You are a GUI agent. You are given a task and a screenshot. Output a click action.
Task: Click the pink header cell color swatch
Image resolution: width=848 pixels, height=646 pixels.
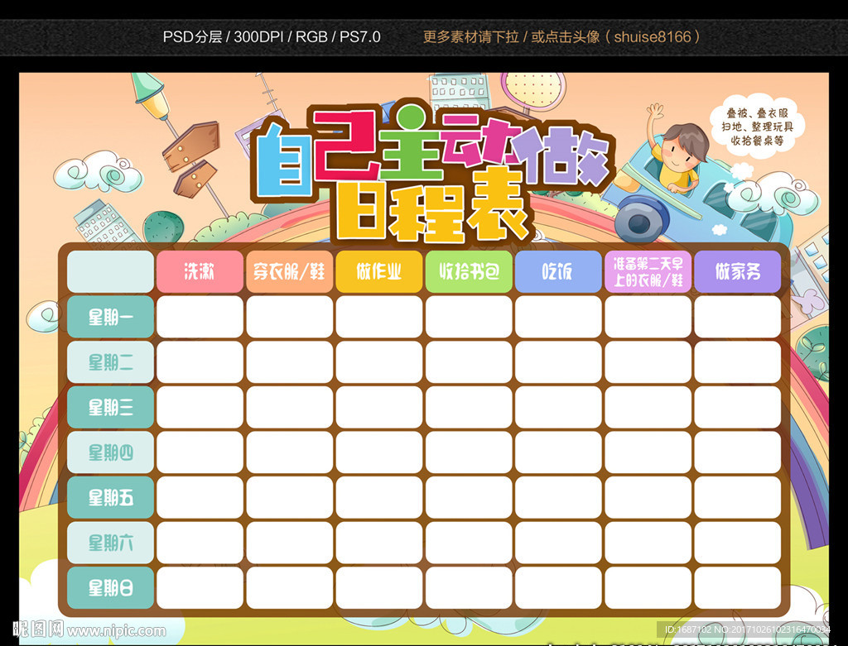(199, 271)
